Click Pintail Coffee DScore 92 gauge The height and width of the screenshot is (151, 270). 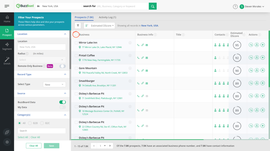(x=237, y=58)
